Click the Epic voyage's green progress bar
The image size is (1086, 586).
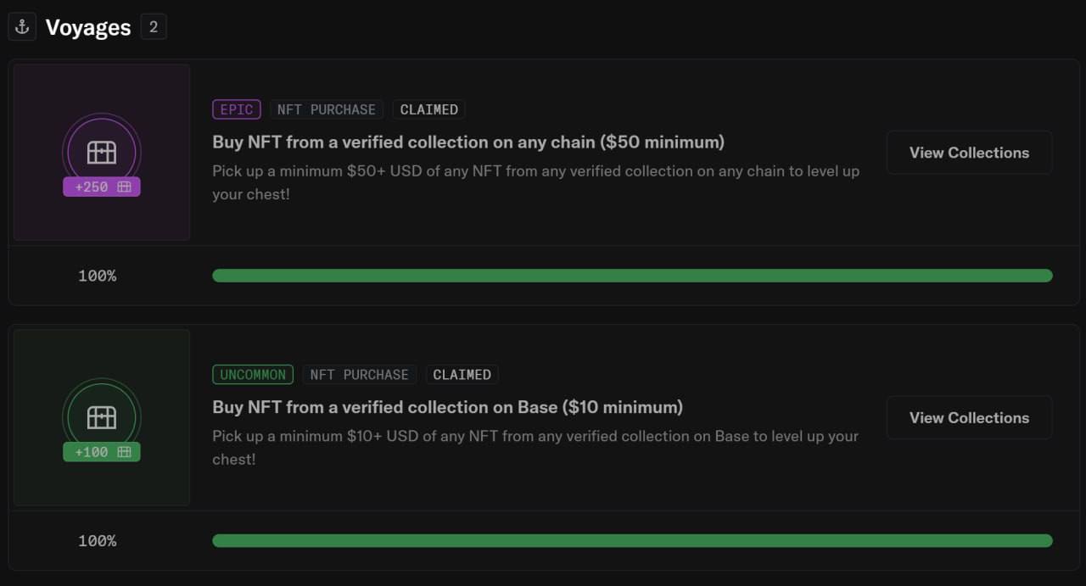[632, 276]
